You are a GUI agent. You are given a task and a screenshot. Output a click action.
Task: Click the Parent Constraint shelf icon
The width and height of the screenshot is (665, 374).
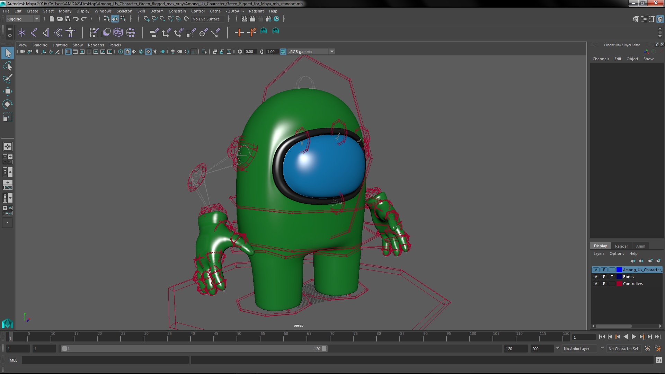click(x=154, y=33)
